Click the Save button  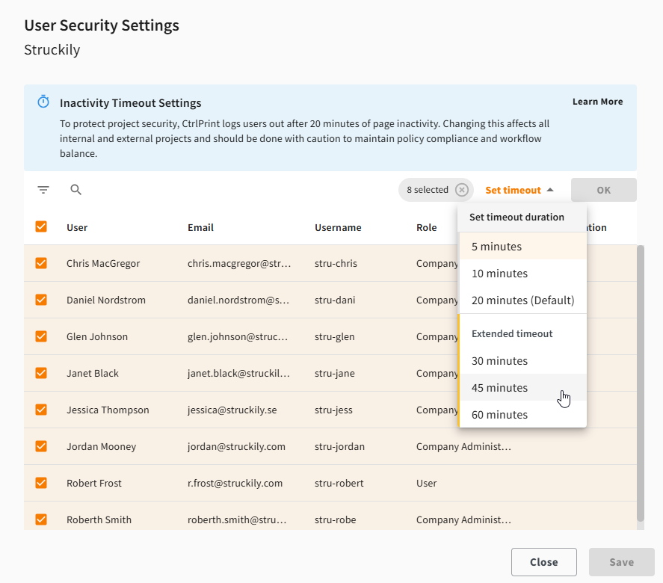coord(622,562)
